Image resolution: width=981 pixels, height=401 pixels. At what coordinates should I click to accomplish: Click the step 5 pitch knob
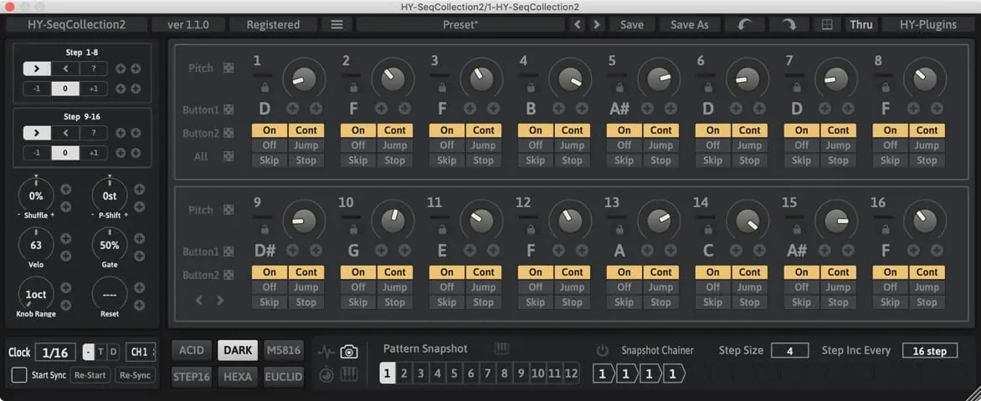tap(658, 79)
